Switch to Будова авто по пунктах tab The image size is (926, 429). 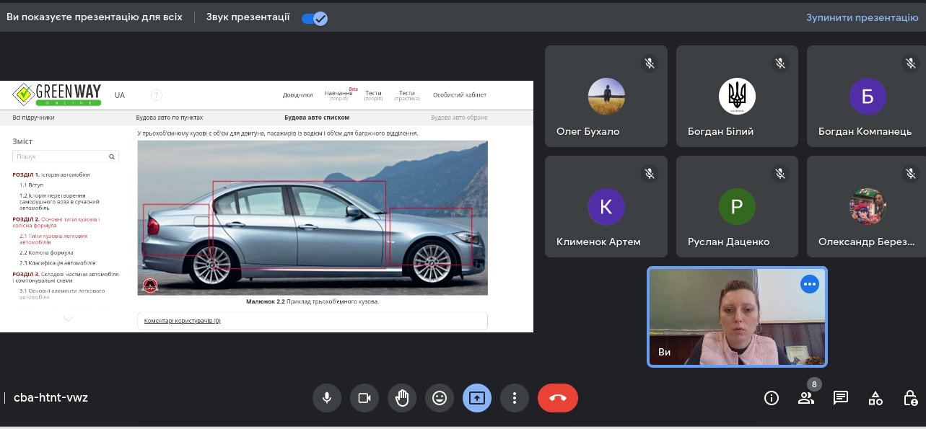[x=170, y=118]
